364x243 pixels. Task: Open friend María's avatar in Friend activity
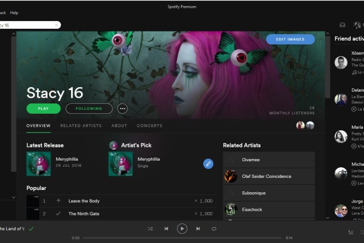341,136
